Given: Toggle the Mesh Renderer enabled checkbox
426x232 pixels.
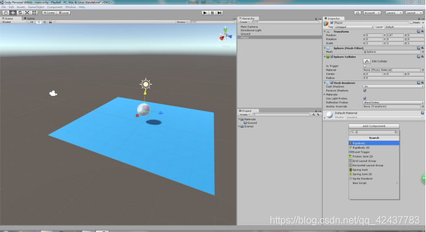Looking at the screenshot, I should pos(331,83).
